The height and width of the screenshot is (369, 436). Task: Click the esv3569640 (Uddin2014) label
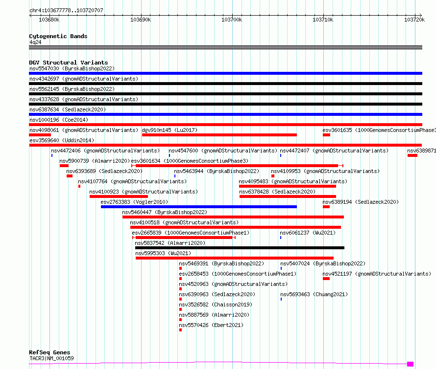(62, 140)
